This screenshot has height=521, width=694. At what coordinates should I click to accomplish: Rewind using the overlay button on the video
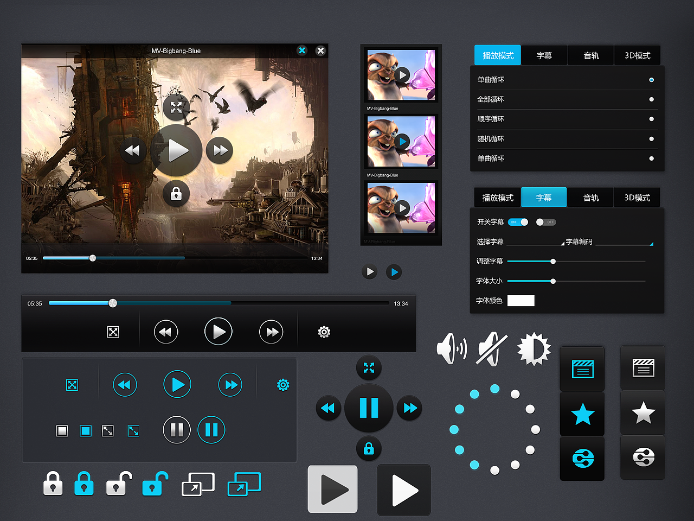pyautogui.click(x=132, y=150)
